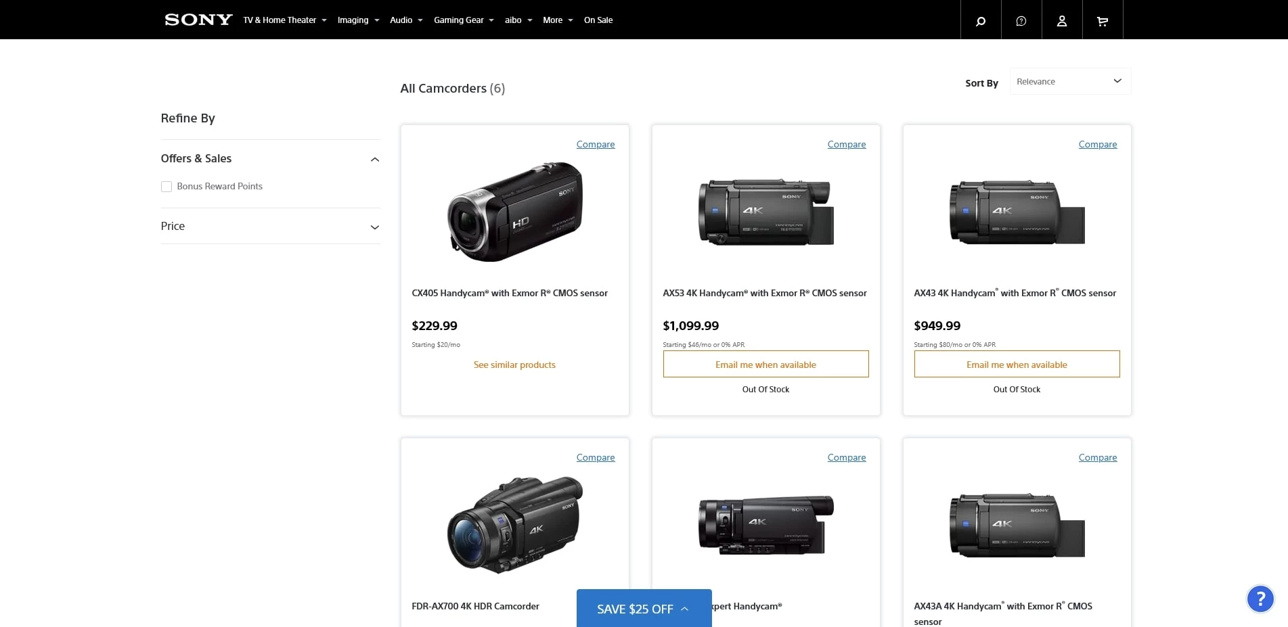1288x627 pixels.
Task: Open the TV & Home Theater menu
Action: tap(285, 20)
